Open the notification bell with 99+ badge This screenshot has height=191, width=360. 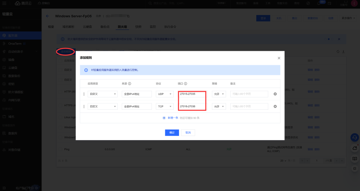click(x=319, y=3)
